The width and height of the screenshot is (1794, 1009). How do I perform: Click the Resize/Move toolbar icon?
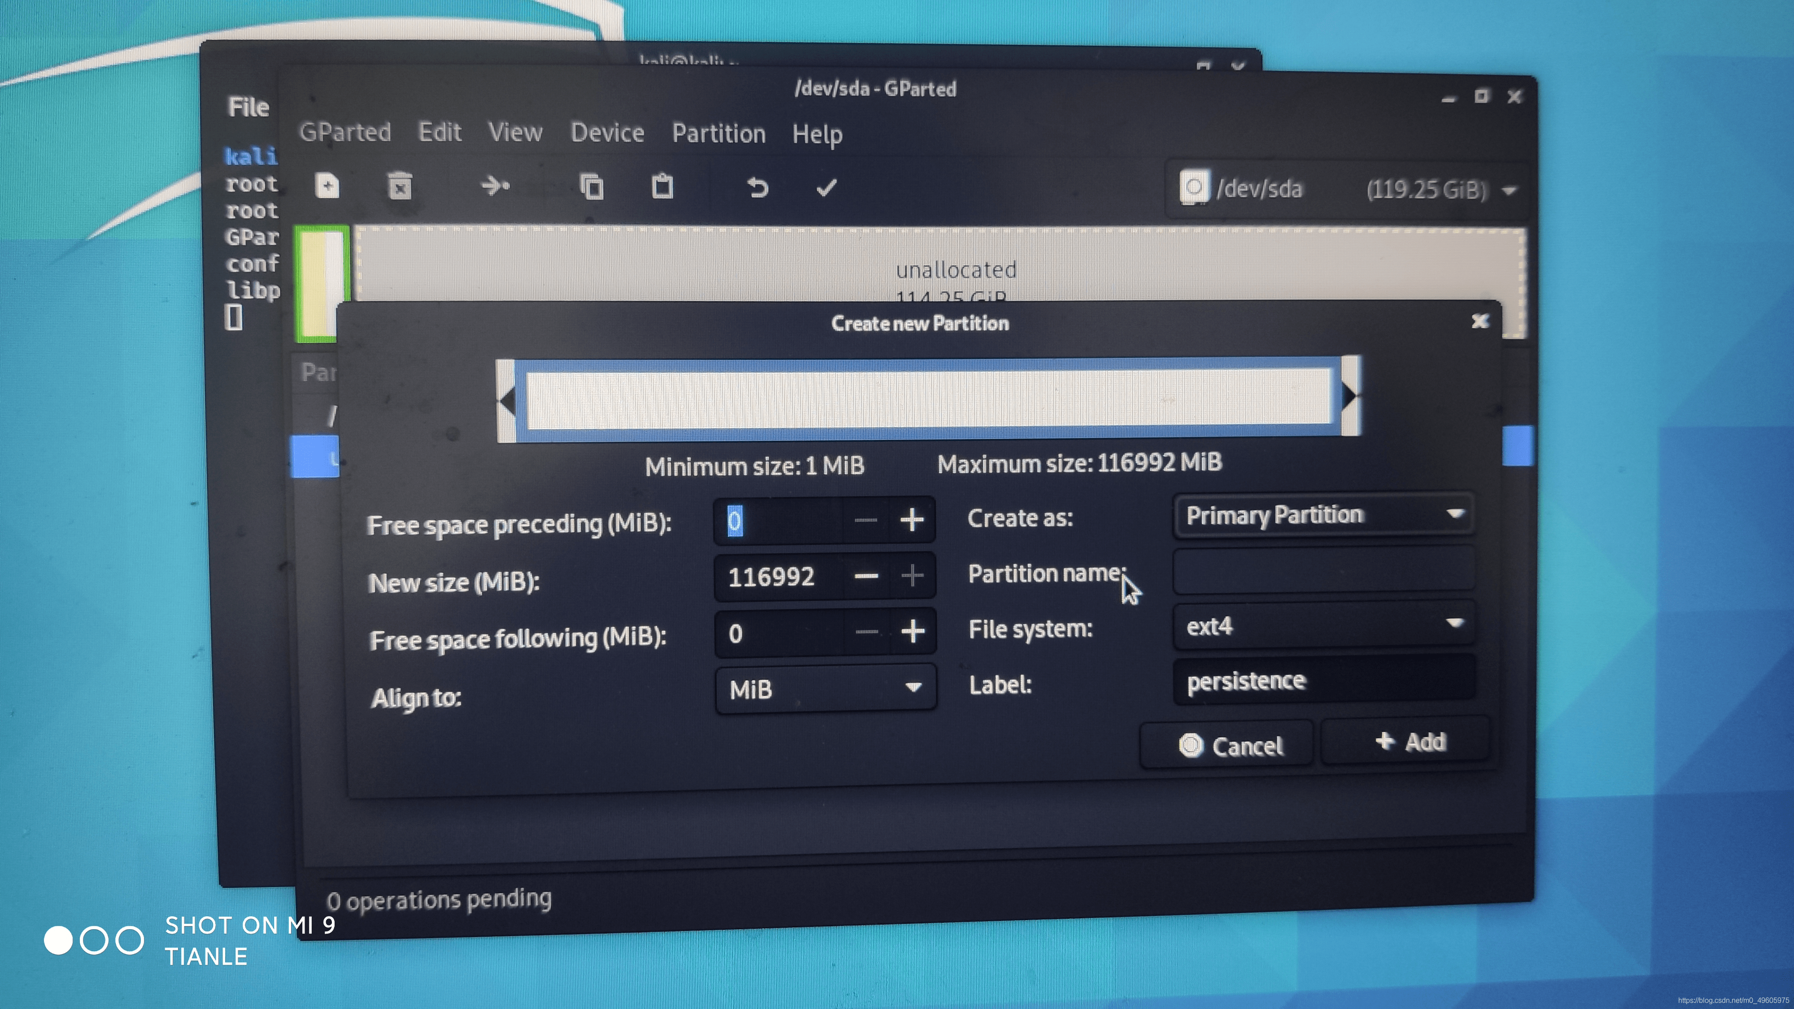pos(495,186)
